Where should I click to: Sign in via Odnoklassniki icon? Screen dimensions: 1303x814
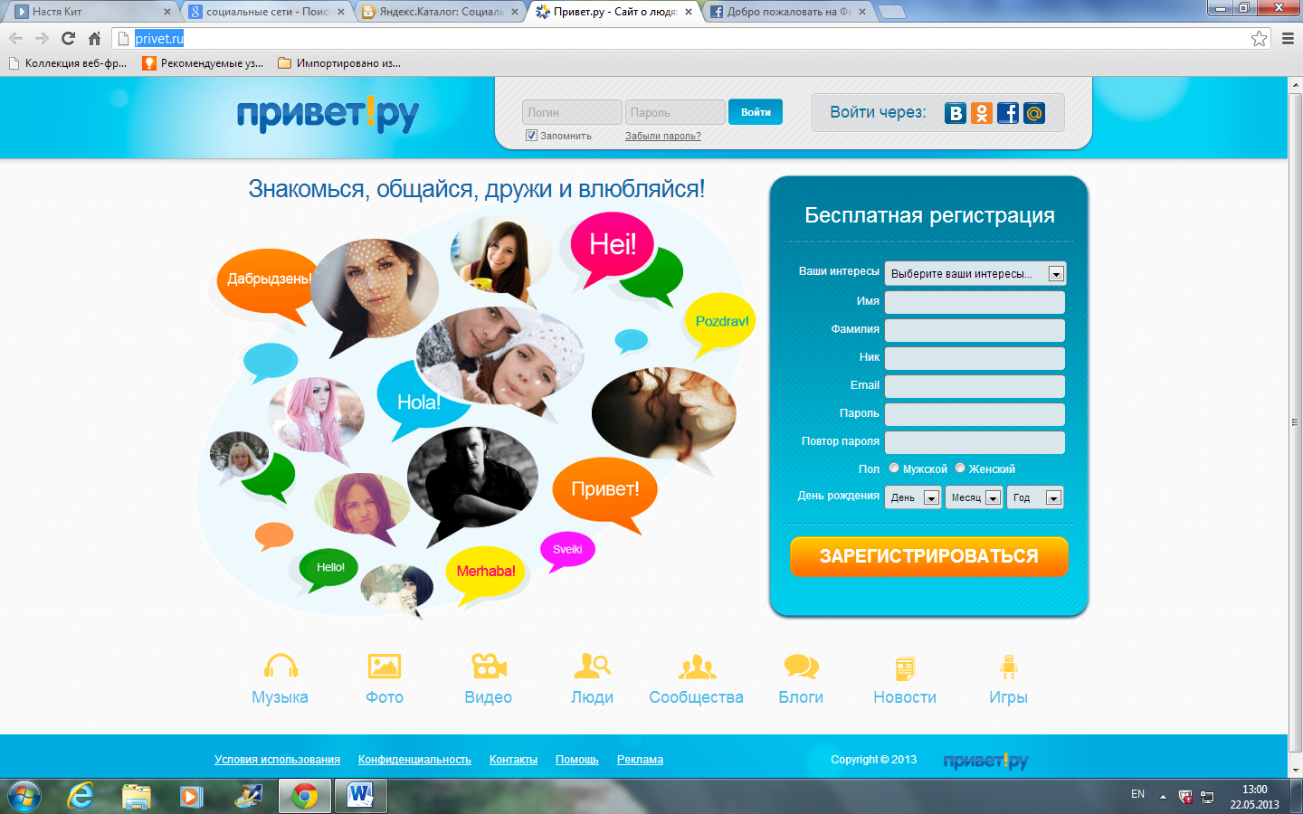click(982, 113)
